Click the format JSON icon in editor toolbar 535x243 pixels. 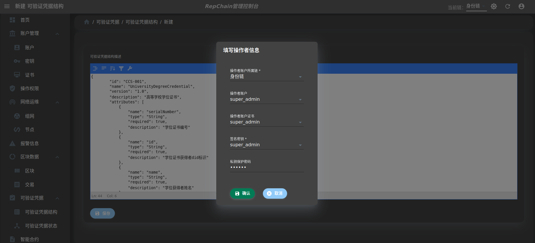(95, 69)
